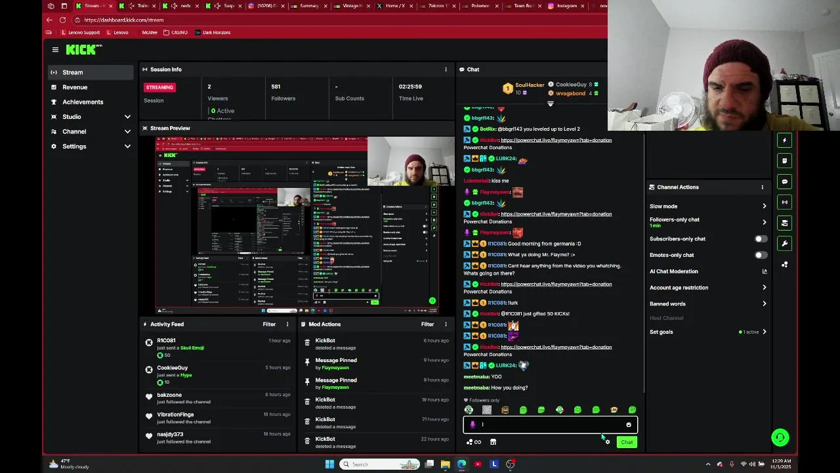
Task: Open chat settings gear next to Chat button
Action: coord(608,442)
